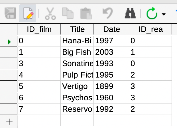
Task: Click the Cut scissors icon
Action: 50,14
